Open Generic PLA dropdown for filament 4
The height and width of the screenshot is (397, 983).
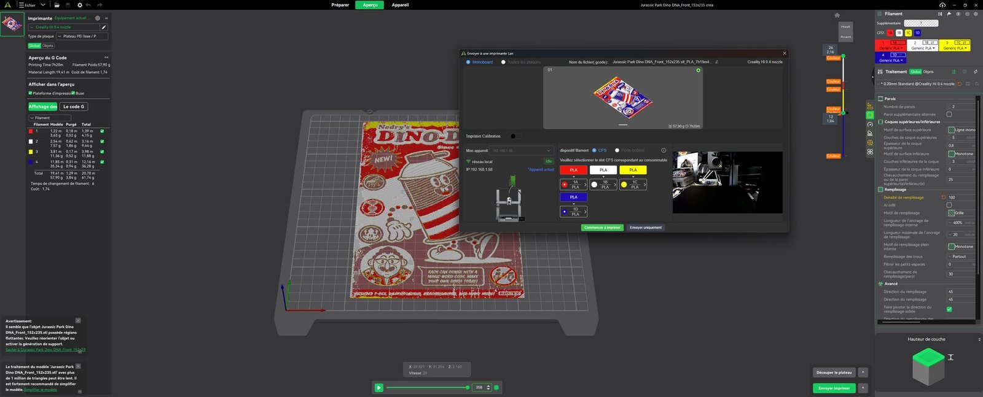[891, 60]
